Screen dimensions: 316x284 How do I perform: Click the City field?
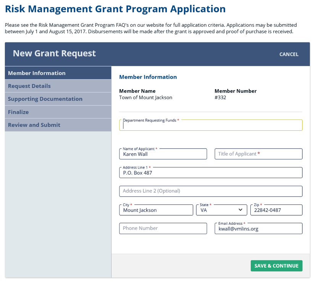[x=156, y=210]
